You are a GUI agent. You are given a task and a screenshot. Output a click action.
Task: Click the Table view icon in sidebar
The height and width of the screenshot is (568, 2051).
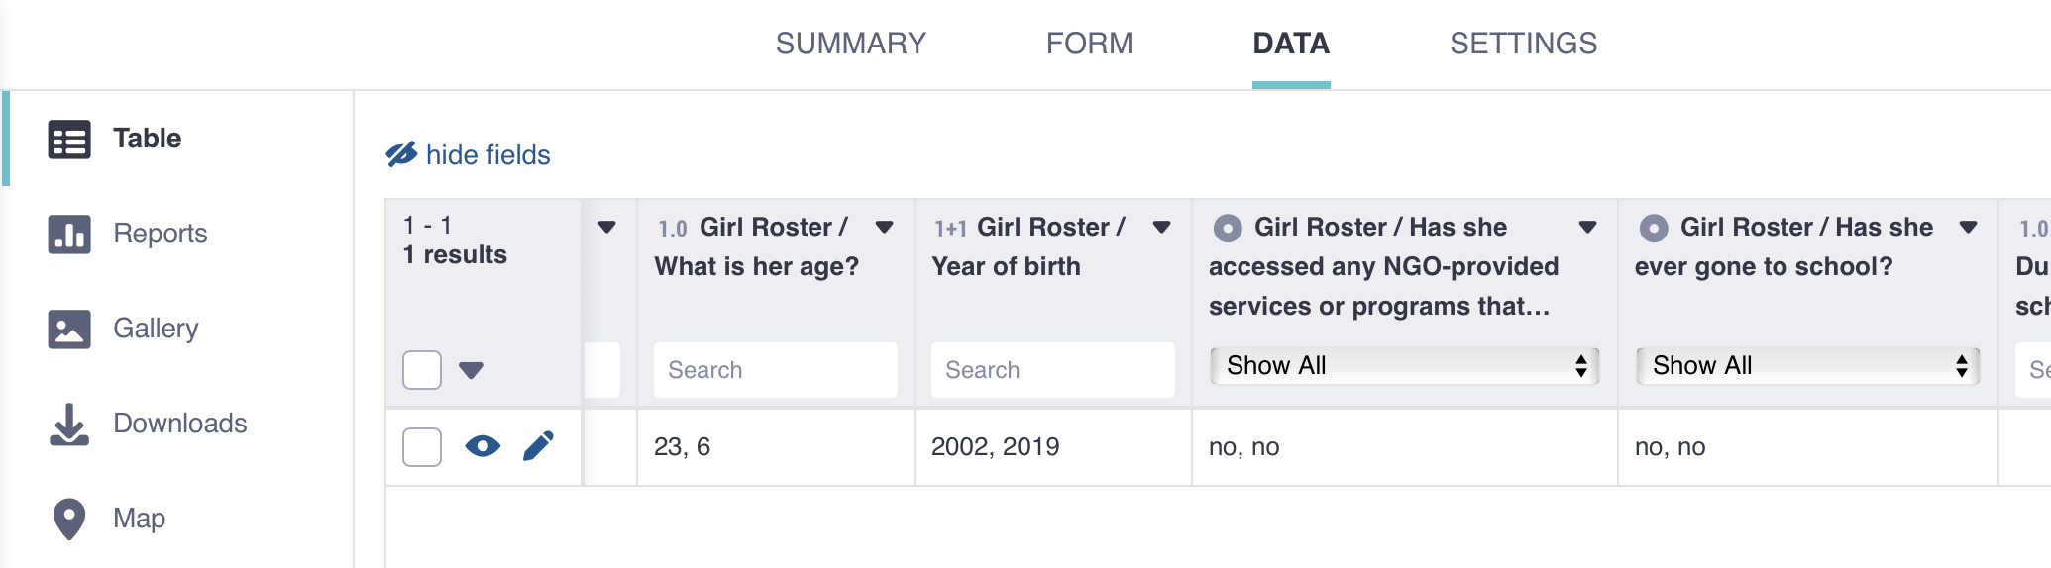69,140
